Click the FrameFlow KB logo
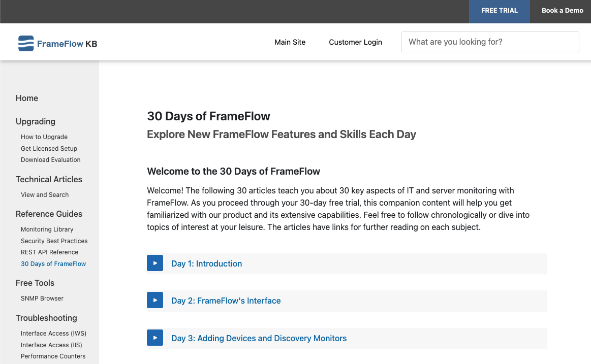Image resolution: width=591 pixels, height=364 pixels. click(57, 43)
